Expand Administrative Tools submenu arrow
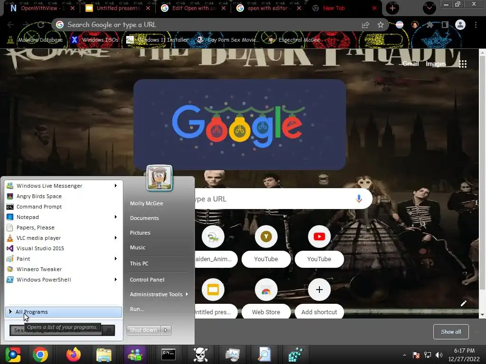 coord(187,294)
